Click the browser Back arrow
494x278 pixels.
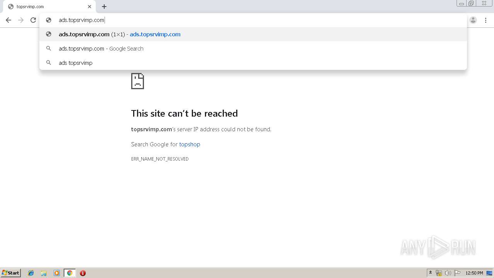pyautogui.click(x=8, y=20)
